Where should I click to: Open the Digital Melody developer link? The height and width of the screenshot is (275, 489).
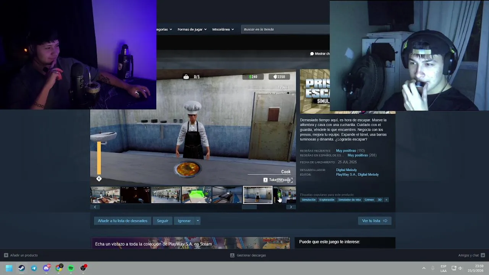[x=346, y=170]
